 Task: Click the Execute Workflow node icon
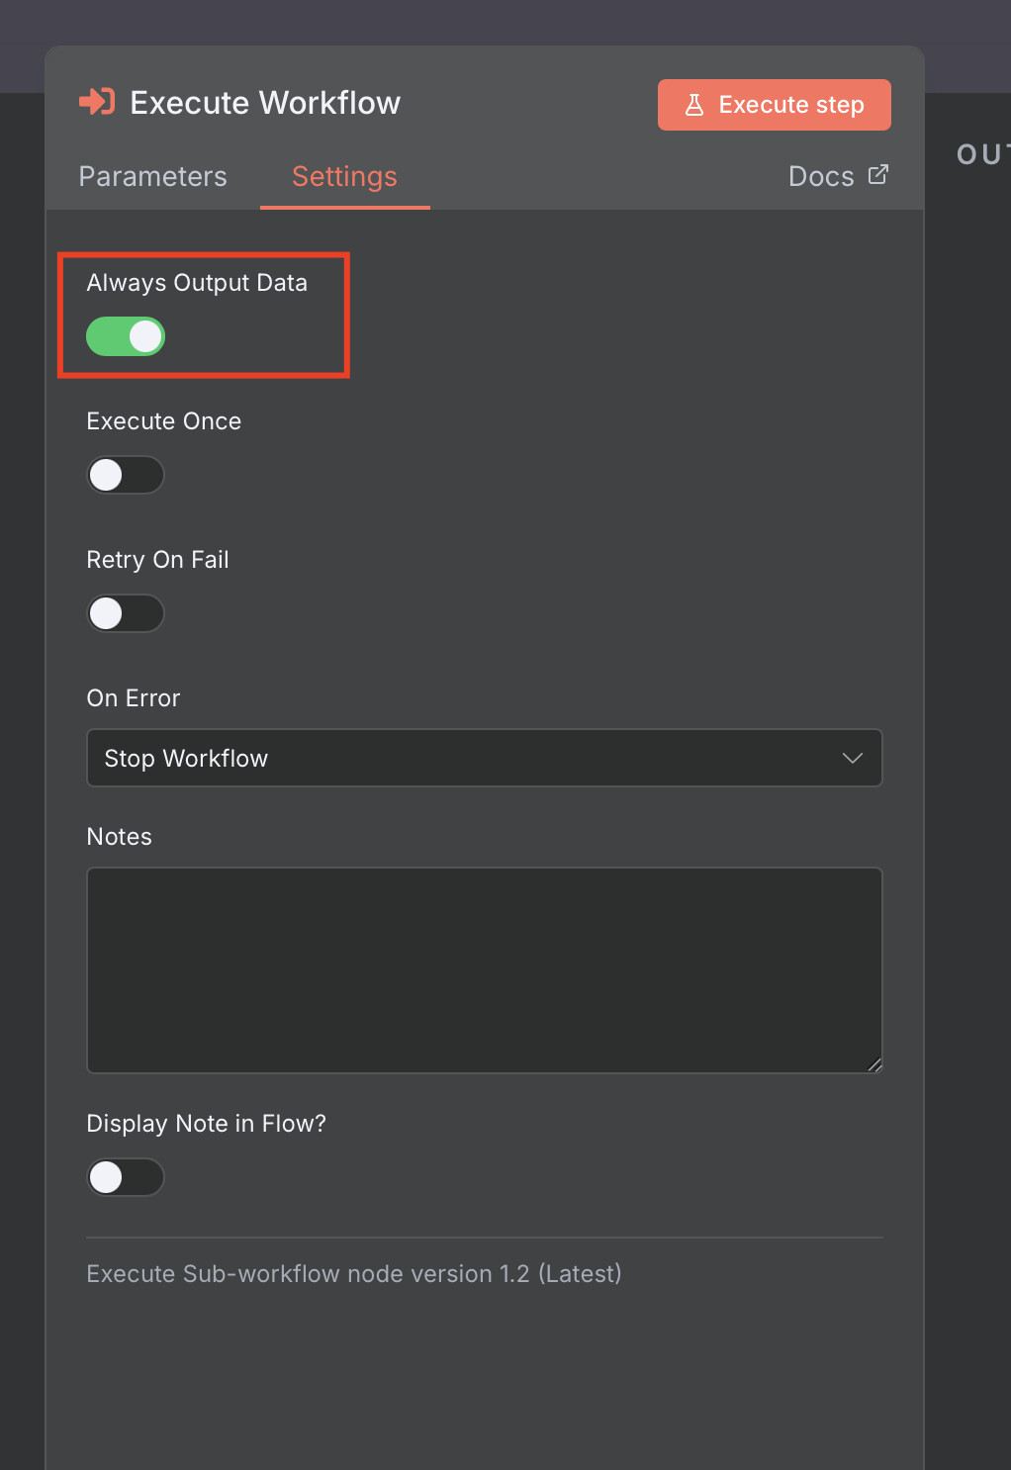click(96, 102)
